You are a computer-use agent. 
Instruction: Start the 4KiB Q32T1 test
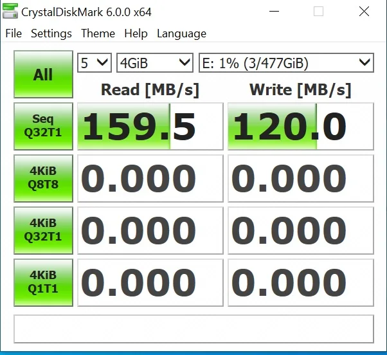click(43, 230)
